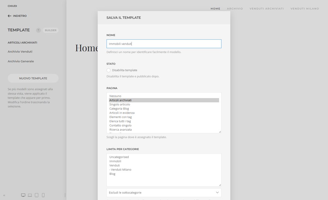Select - Venduti Milano subcategory

tap(164, 170)
